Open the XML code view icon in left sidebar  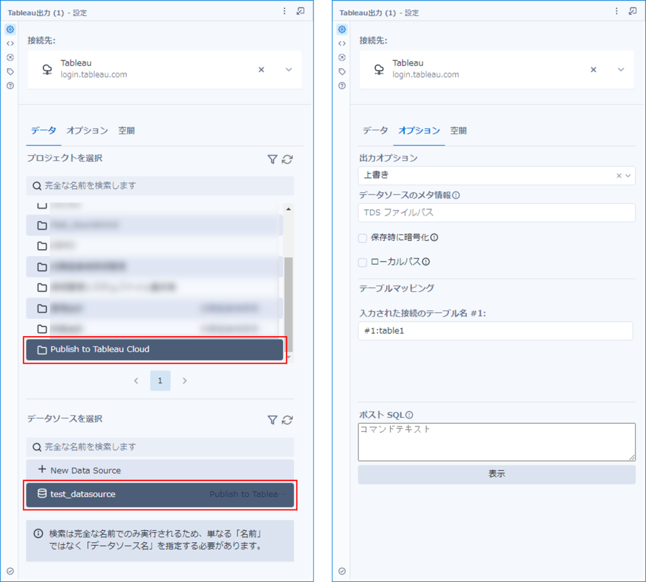[x=10, y=44]
